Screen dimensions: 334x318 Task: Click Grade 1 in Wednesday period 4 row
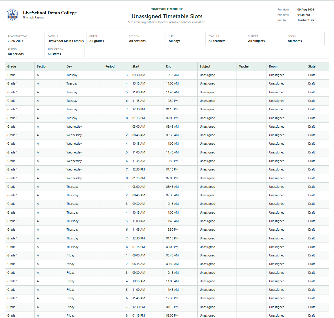click(12, 144)
